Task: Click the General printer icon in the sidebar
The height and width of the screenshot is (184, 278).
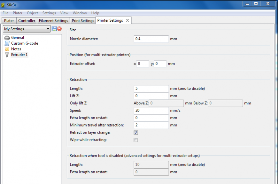Action: pos(7,38)
